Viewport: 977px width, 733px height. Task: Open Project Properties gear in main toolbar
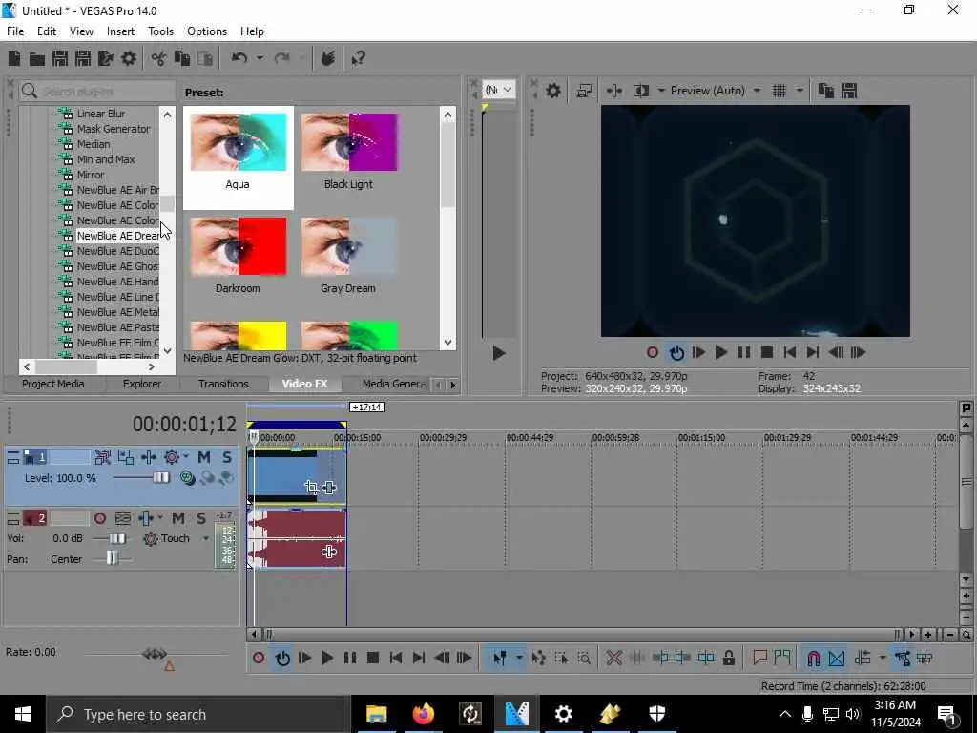(129, 58)
